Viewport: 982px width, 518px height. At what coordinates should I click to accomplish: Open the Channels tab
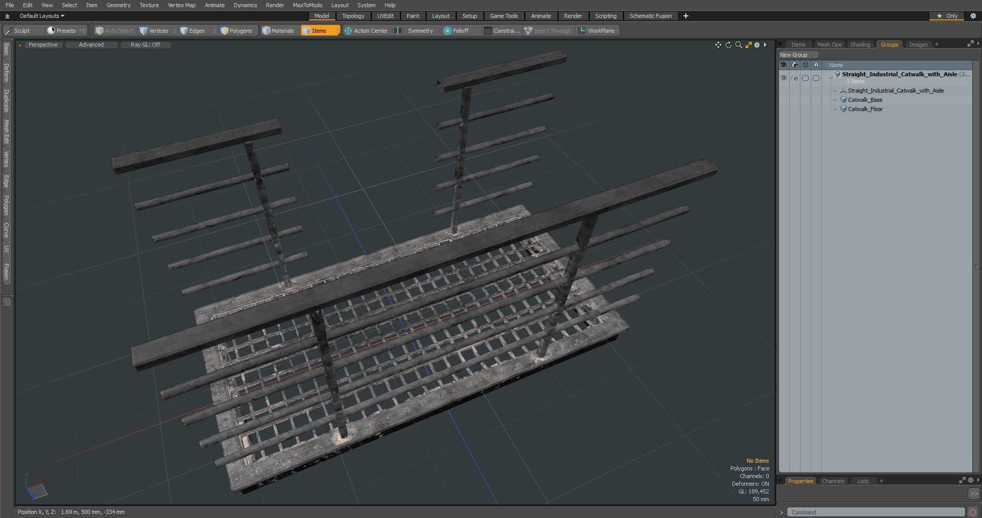pos(833,481)
